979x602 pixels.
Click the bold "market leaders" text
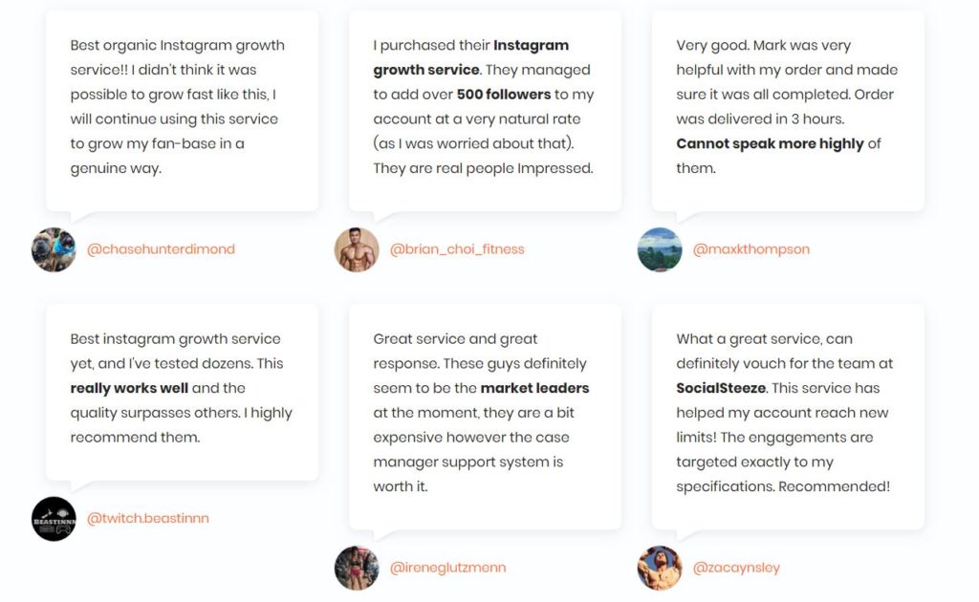click(534, 388)
